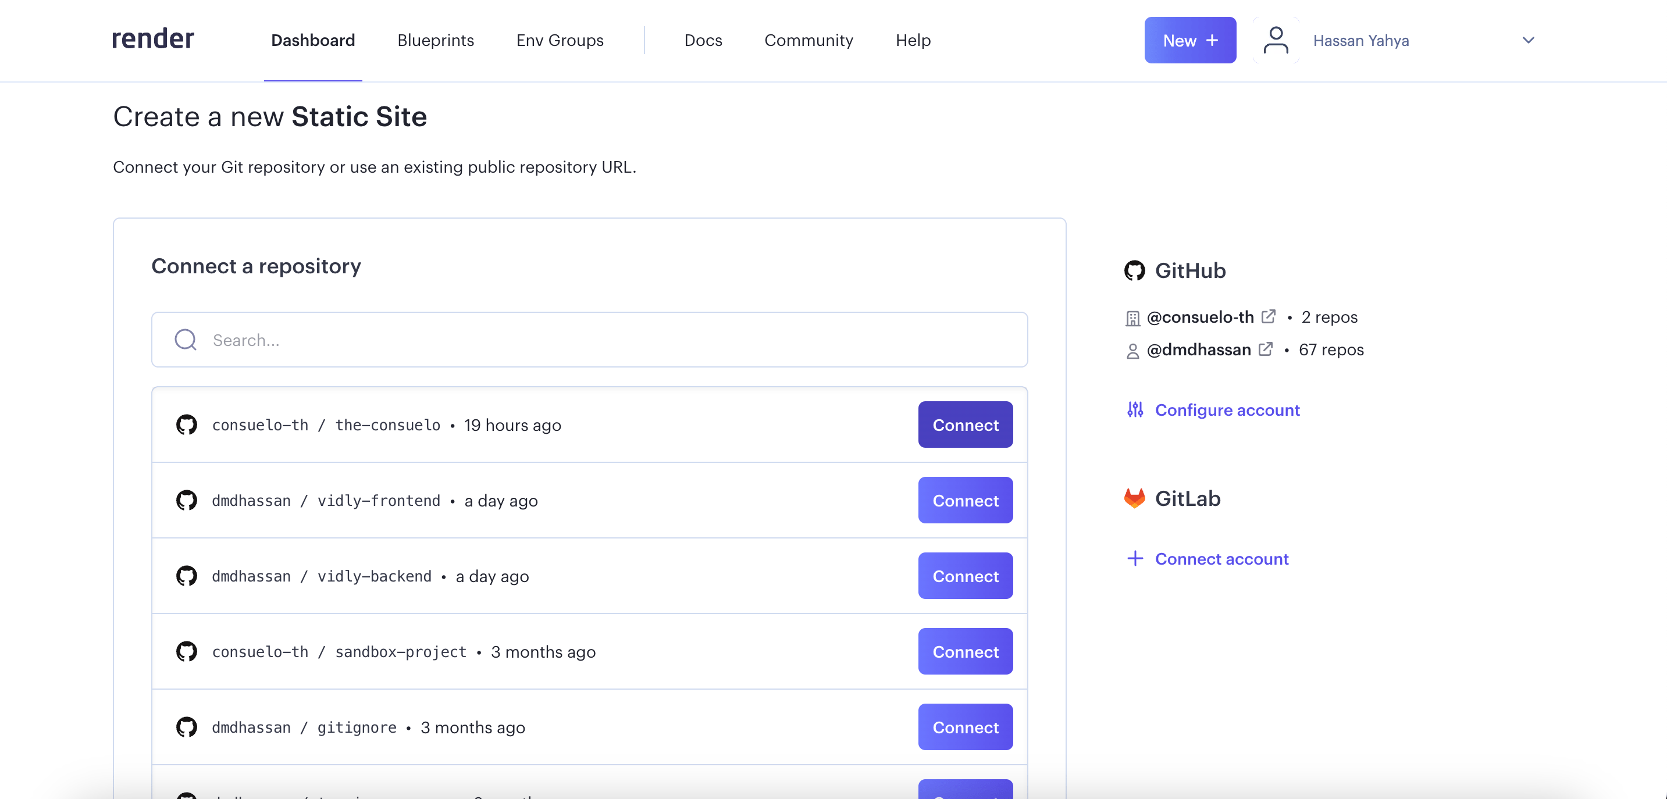Click the Search repository field
Screen dimensions: 1667x799
pyautogui.click(x=590, y=340)
